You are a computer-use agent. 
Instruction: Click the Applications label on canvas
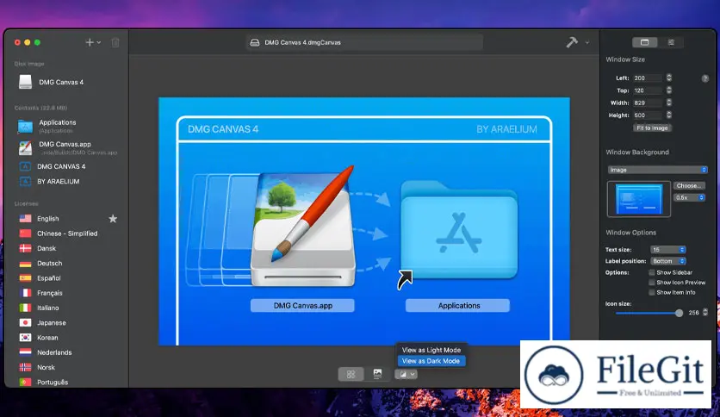tap(458, 305)
